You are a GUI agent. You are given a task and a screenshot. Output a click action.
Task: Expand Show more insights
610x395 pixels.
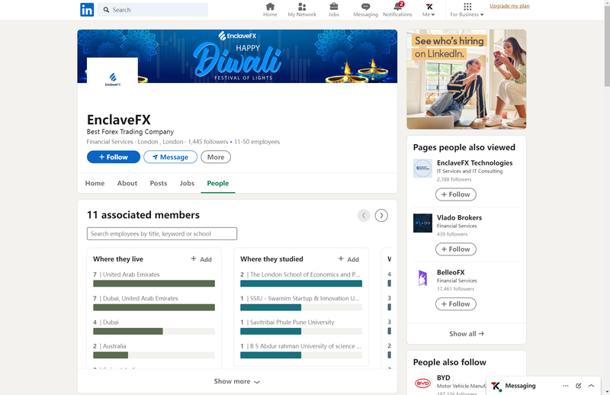tap(237, 381)
